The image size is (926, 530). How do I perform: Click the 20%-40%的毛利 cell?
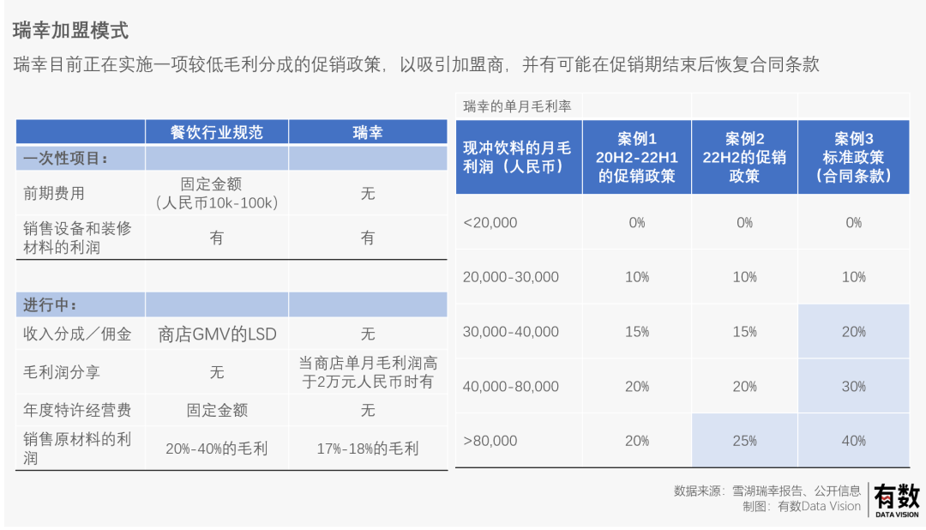[x=217, y=448]
